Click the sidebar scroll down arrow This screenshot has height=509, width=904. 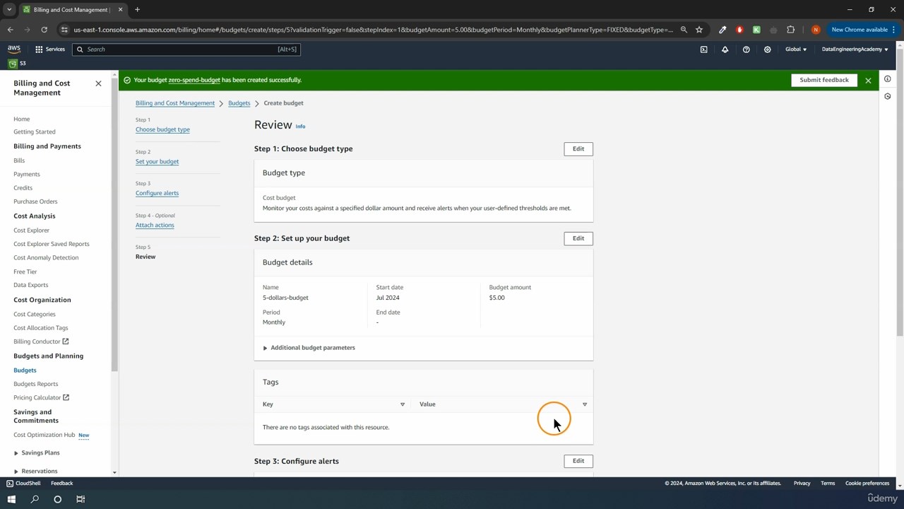tap(114, 472)
